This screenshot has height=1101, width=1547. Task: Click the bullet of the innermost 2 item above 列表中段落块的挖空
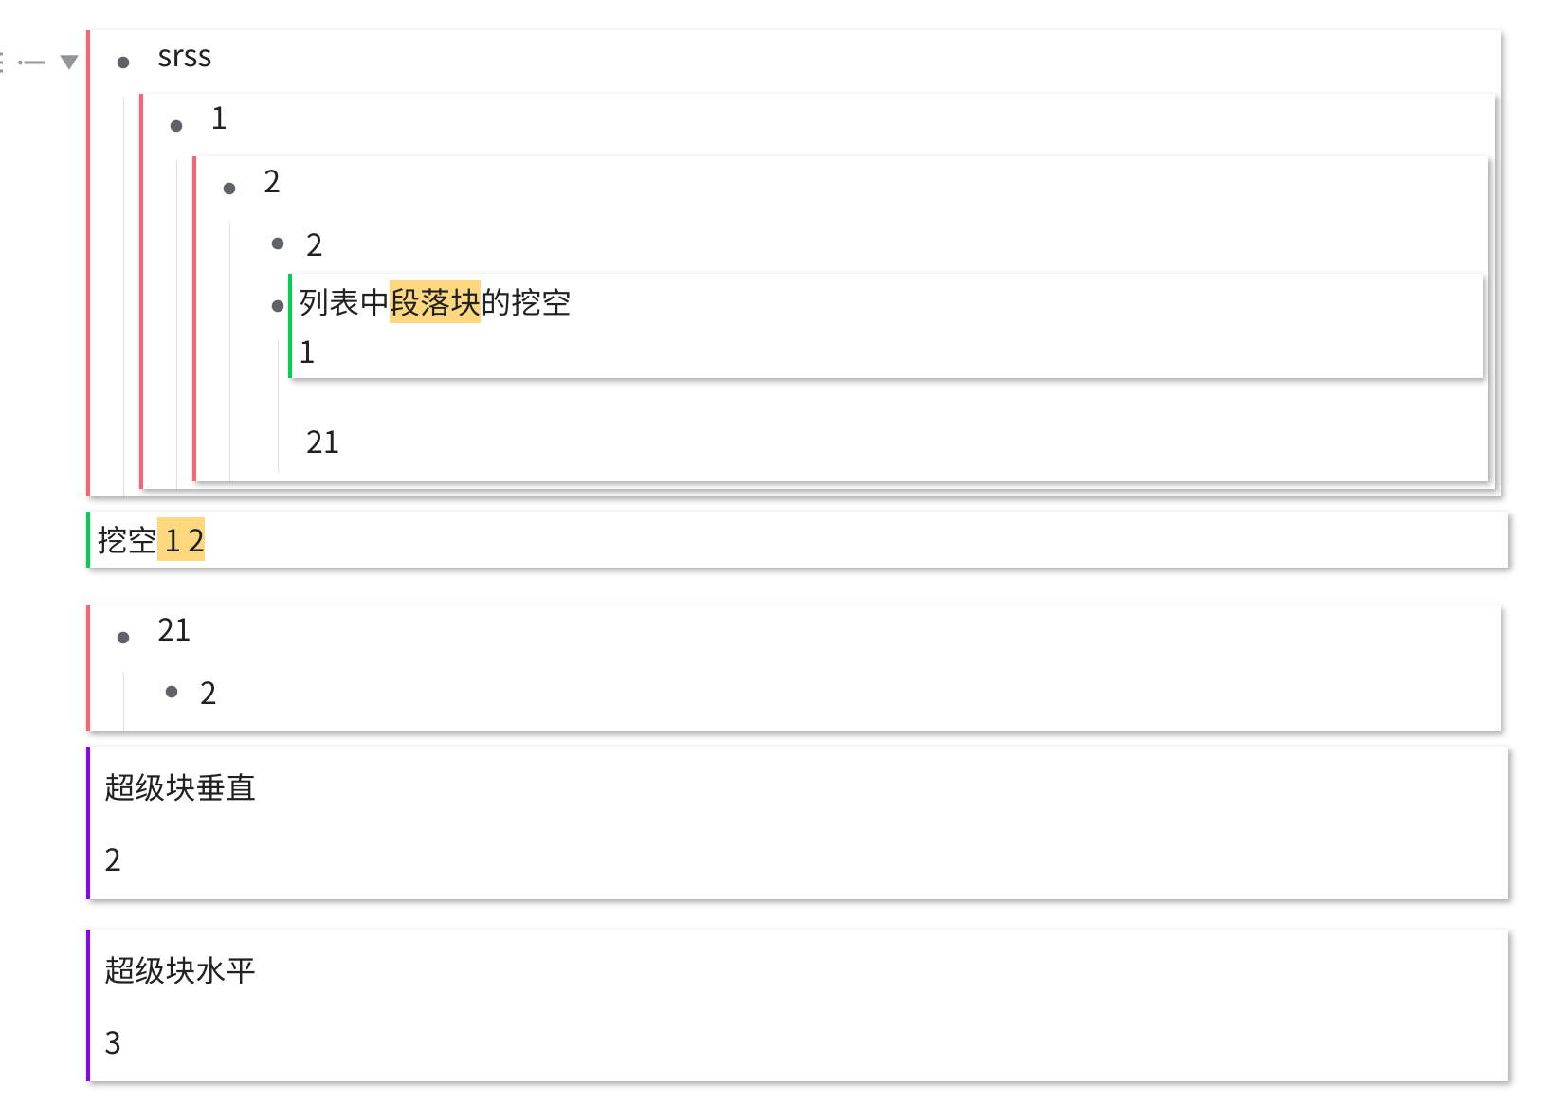point(278,244)
